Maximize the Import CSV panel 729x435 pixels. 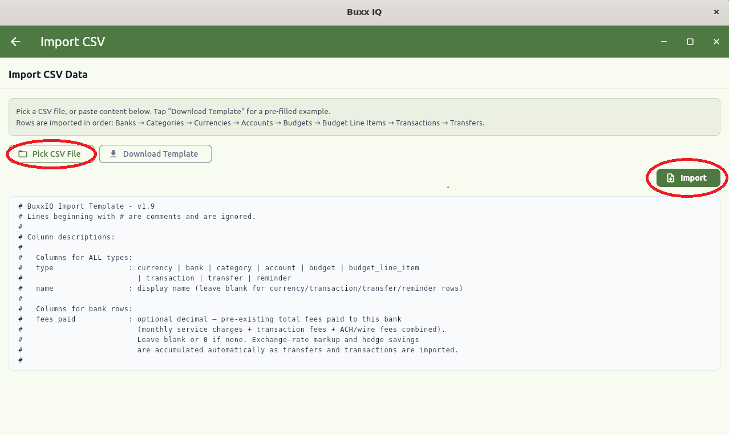690,42
